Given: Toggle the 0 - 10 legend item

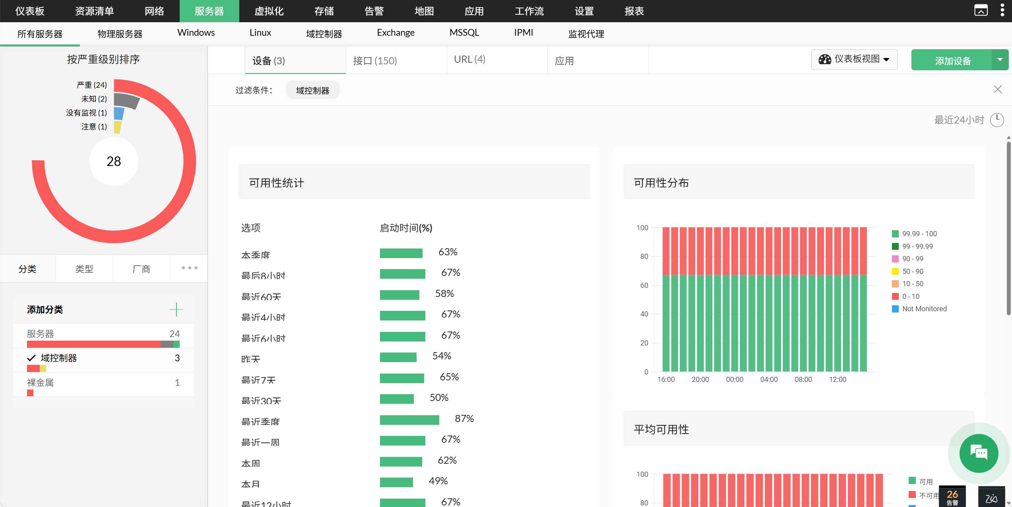Looking at the screenshot, I should click(x=905, y=297).
